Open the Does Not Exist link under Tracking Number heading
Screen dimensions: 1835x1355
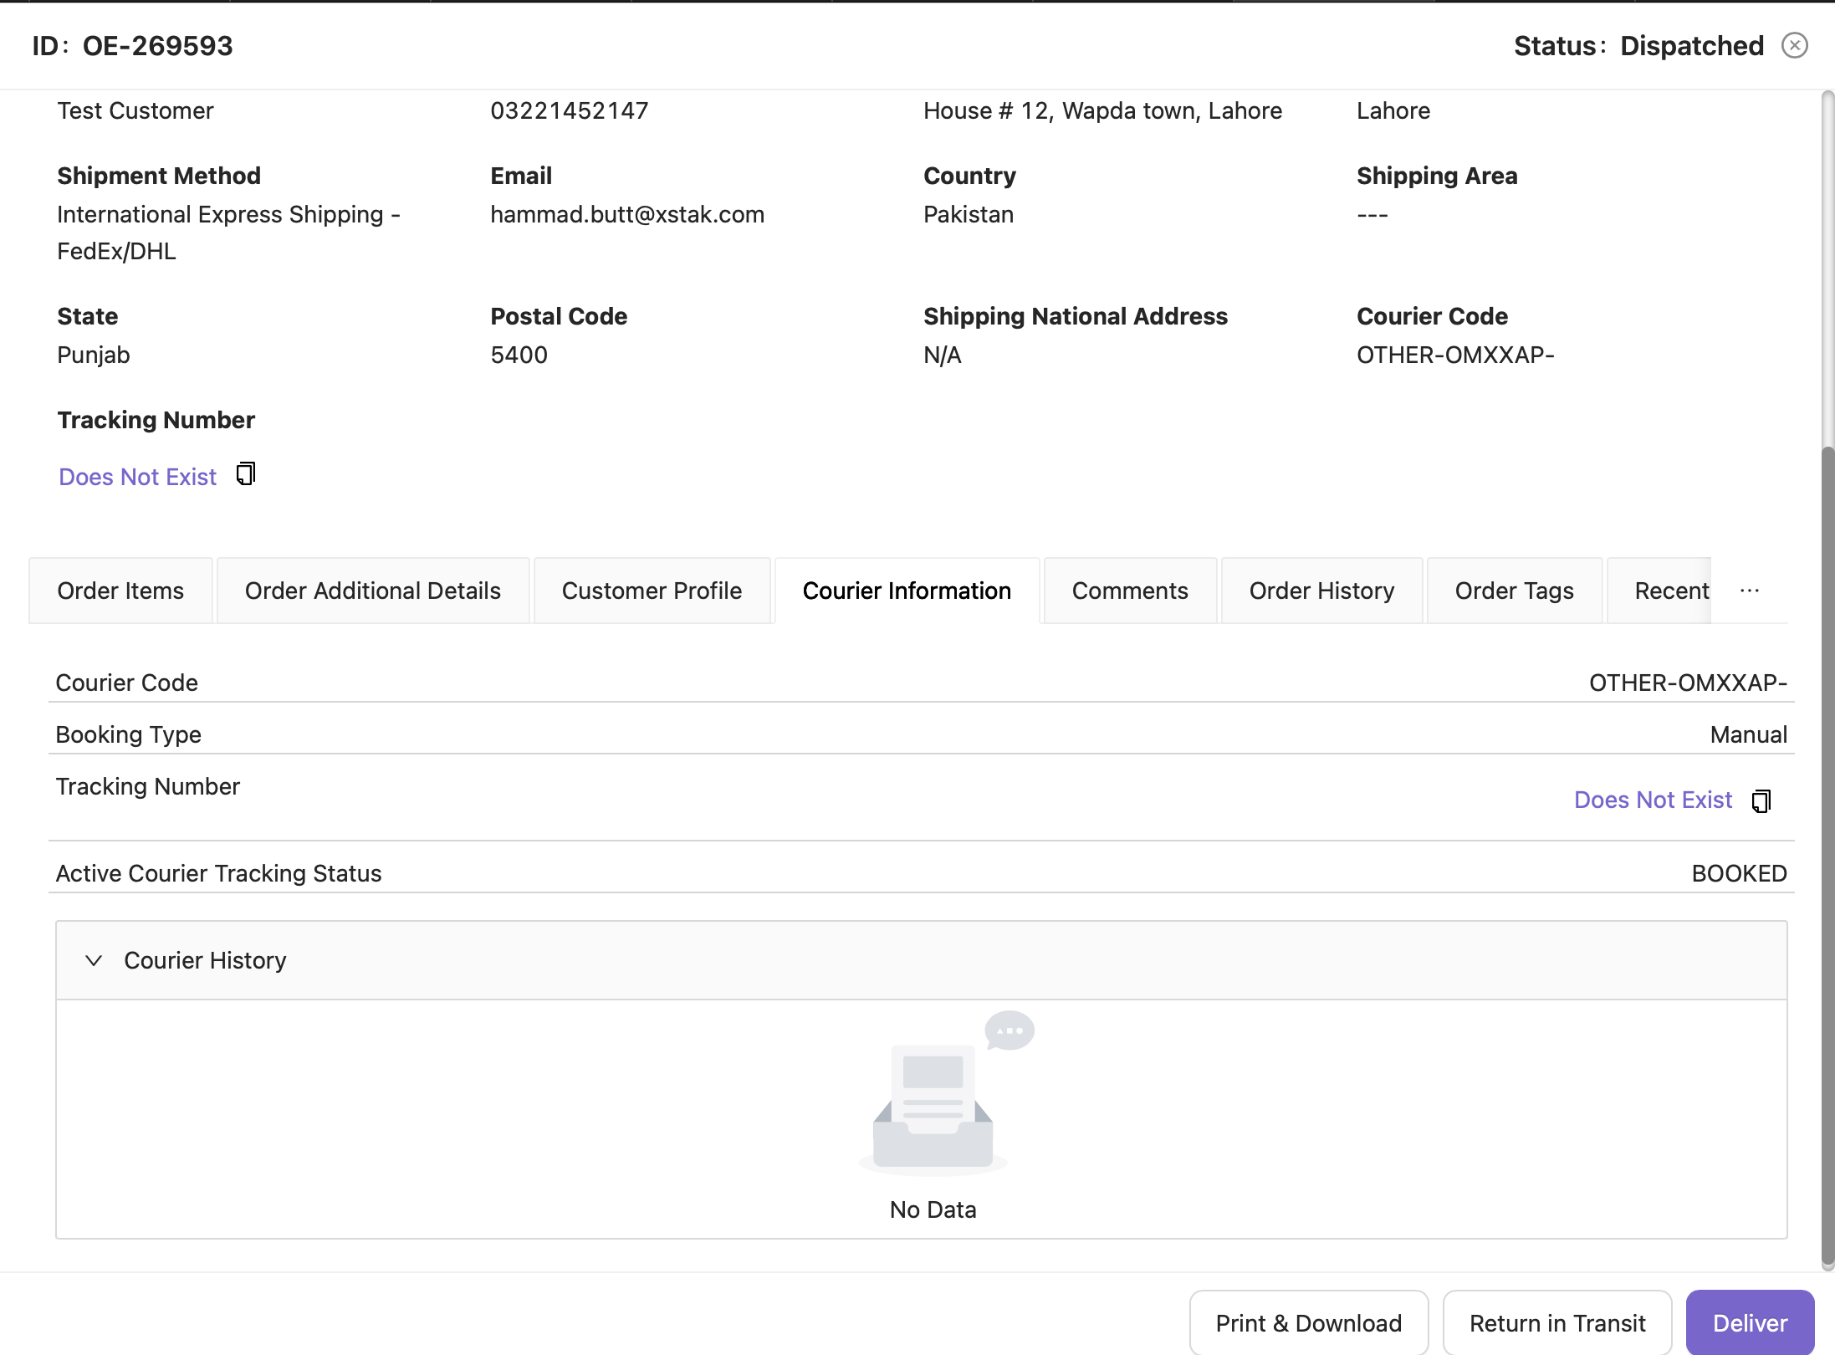[138, 477]
